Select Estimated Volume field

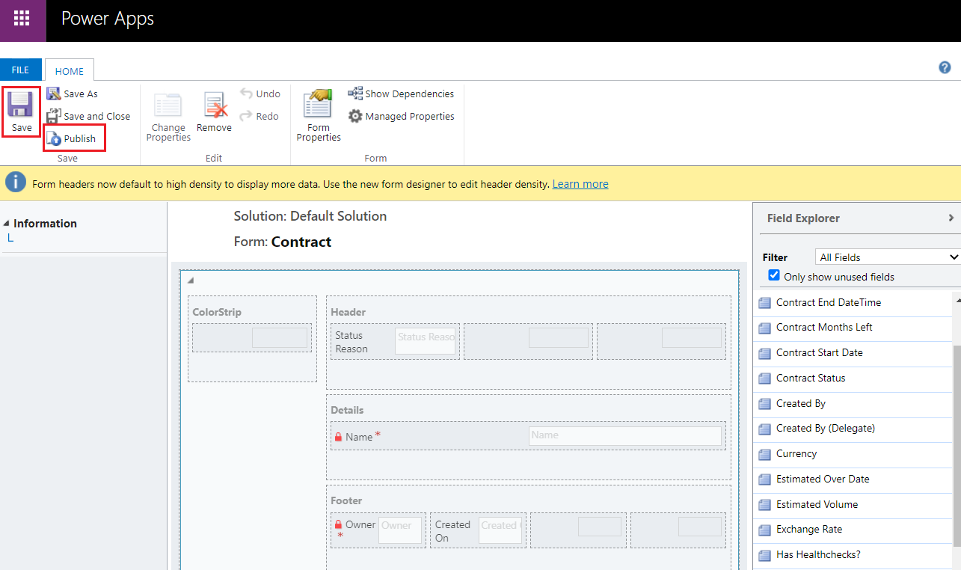coord(853,504)
